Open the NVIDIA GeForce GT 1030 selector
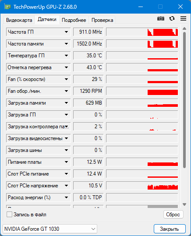This screenshot has height=236, width=191. point(50,229)
